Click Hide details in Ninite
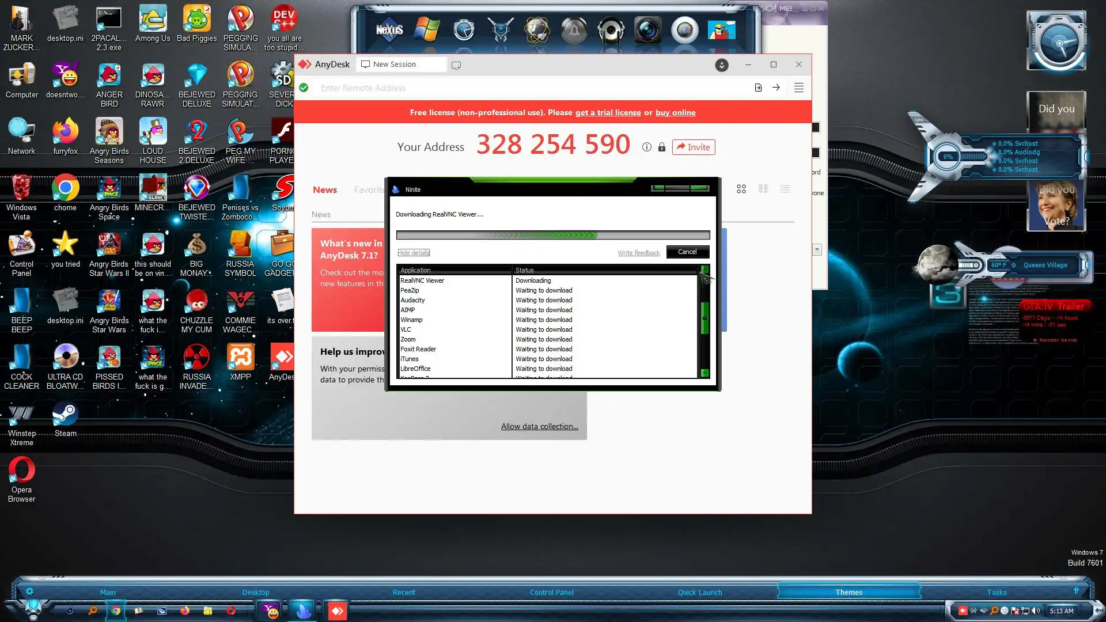The width and height of the screenshot is (1106, 622). 414,253
